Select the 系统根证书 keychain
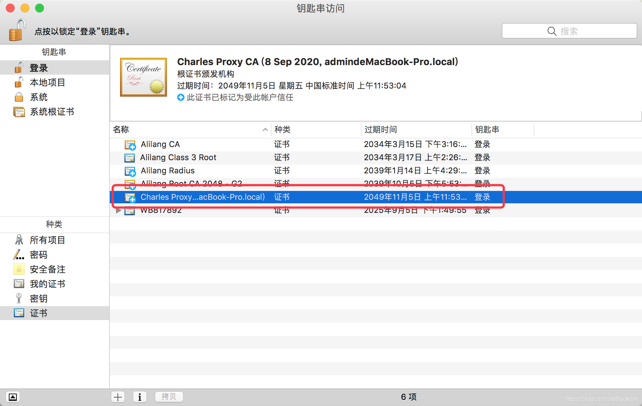 click(55, 112)
